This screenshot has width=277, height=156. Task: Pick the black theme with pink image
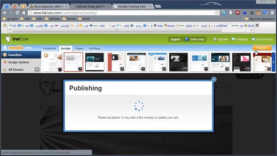[x=242, y=62]
